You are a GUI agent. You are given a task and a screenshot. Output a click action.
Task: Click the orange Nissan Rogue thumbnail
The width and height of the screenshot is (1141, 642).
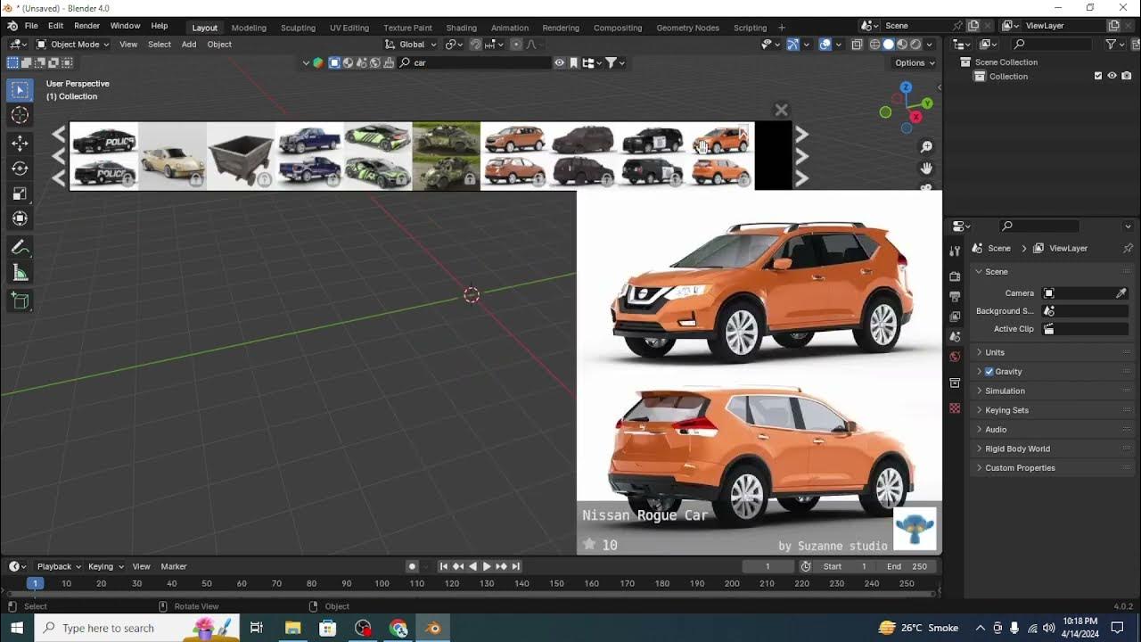(720, 155)
